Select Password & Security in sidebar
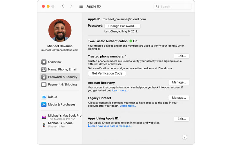The width and height of the screenshot is (232, 145). [60, 77]
